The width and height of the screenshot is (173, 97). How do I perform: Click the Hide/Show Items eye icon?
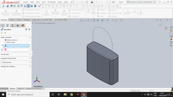tap(108, 20)
